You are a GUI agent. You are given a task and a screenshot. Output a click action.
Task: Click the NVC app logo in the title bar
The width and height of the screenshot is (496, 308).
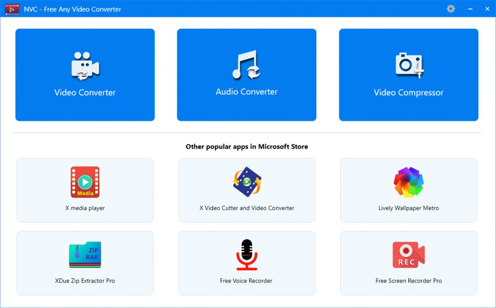coord(12,9)
